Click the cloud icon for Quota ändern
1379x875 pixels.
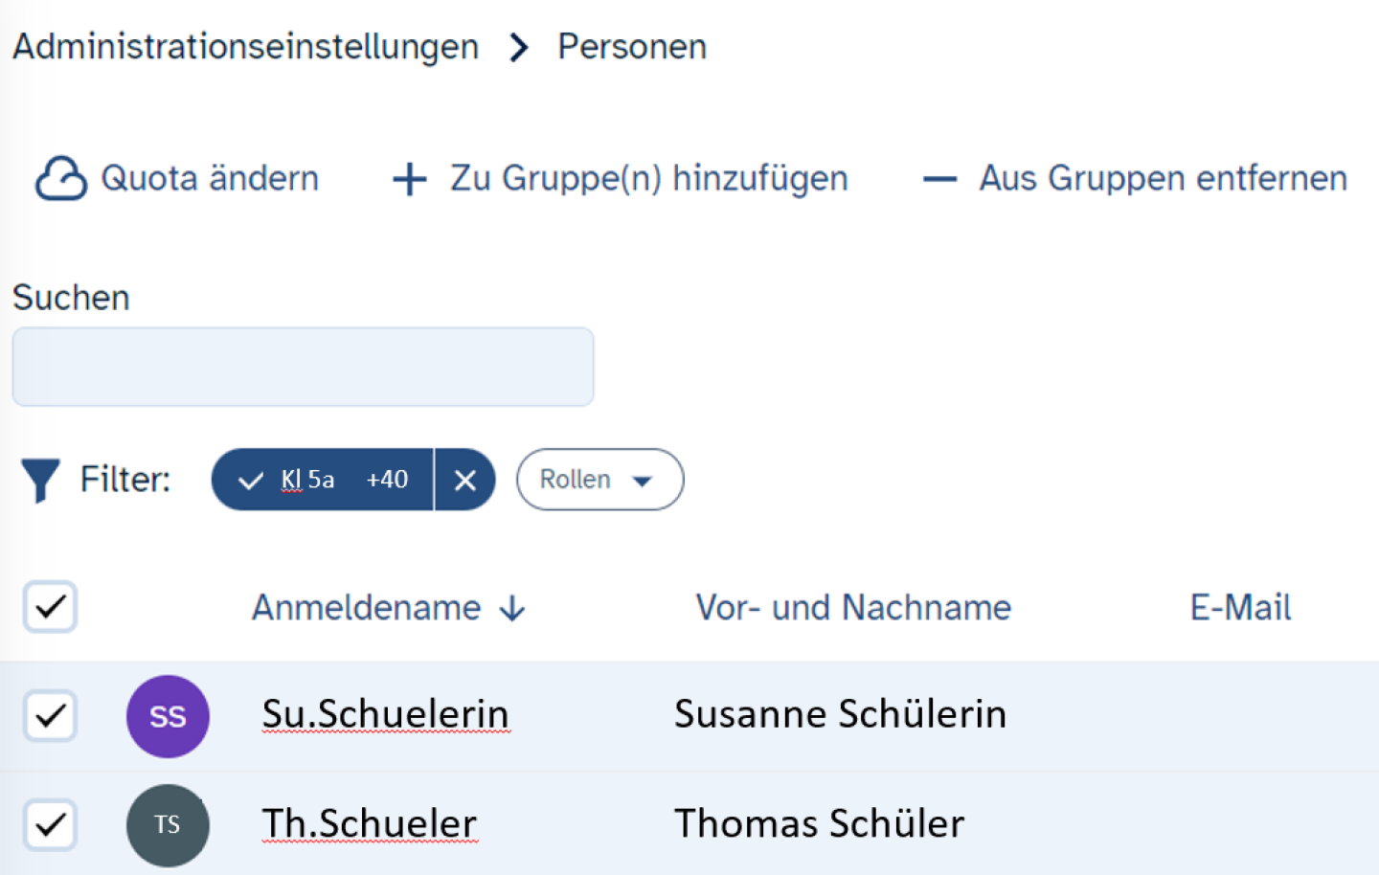pos(59,177)
